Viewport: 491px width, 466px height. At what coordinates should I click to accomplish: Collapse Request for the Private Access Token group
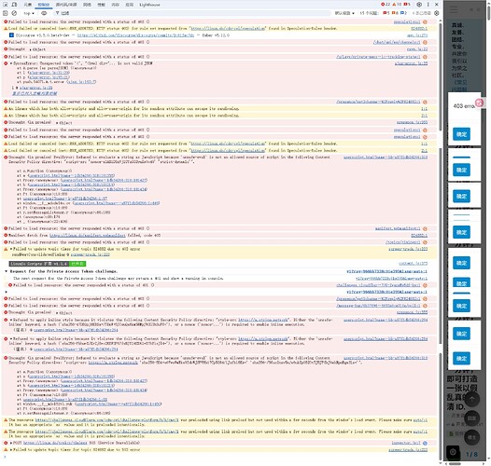[x=6, y=271]
